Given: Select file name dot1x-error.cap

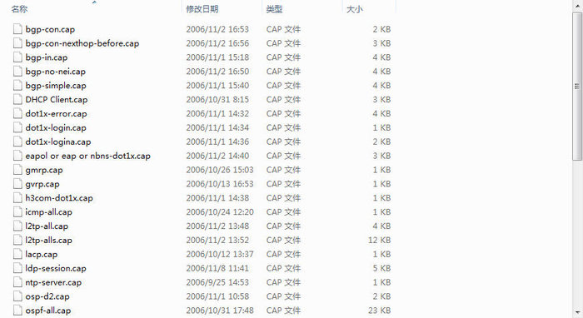Looking at the screenshot, I should [x=56, y=114].
